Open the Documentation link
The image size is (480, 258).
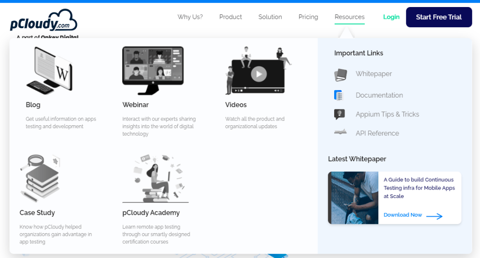[x=379, y=95]
